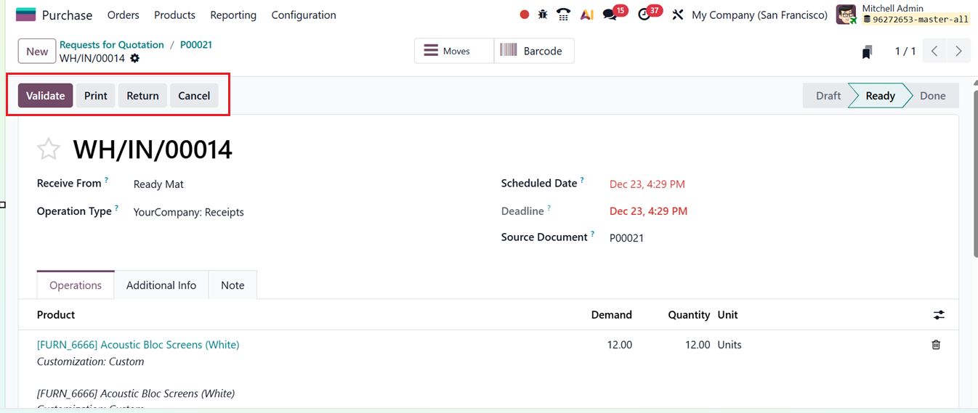Open the My Company (San Francisco) switcher
Viewport: 978px width, 413px height.
pyautogui.click(x=759, y=15)
